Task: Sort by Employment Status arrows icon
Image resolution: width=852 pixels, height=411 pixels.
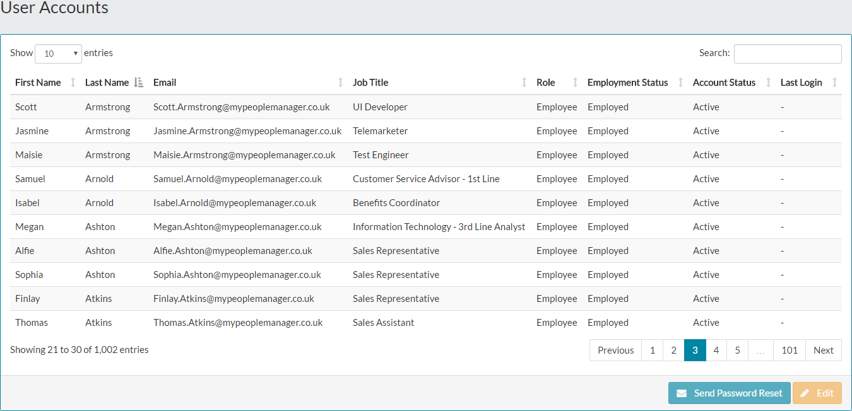Action: [680, 83]
